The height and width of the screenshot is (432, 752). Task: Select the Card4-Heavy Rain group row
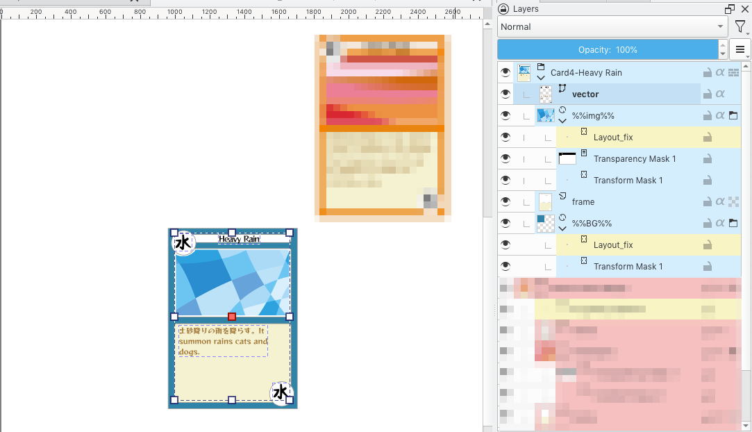coord(627,72)
